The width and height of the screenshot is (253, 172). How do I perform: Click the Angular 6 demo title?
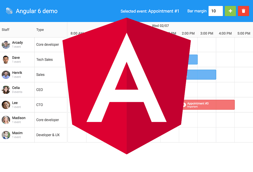[x=37, y=11]
